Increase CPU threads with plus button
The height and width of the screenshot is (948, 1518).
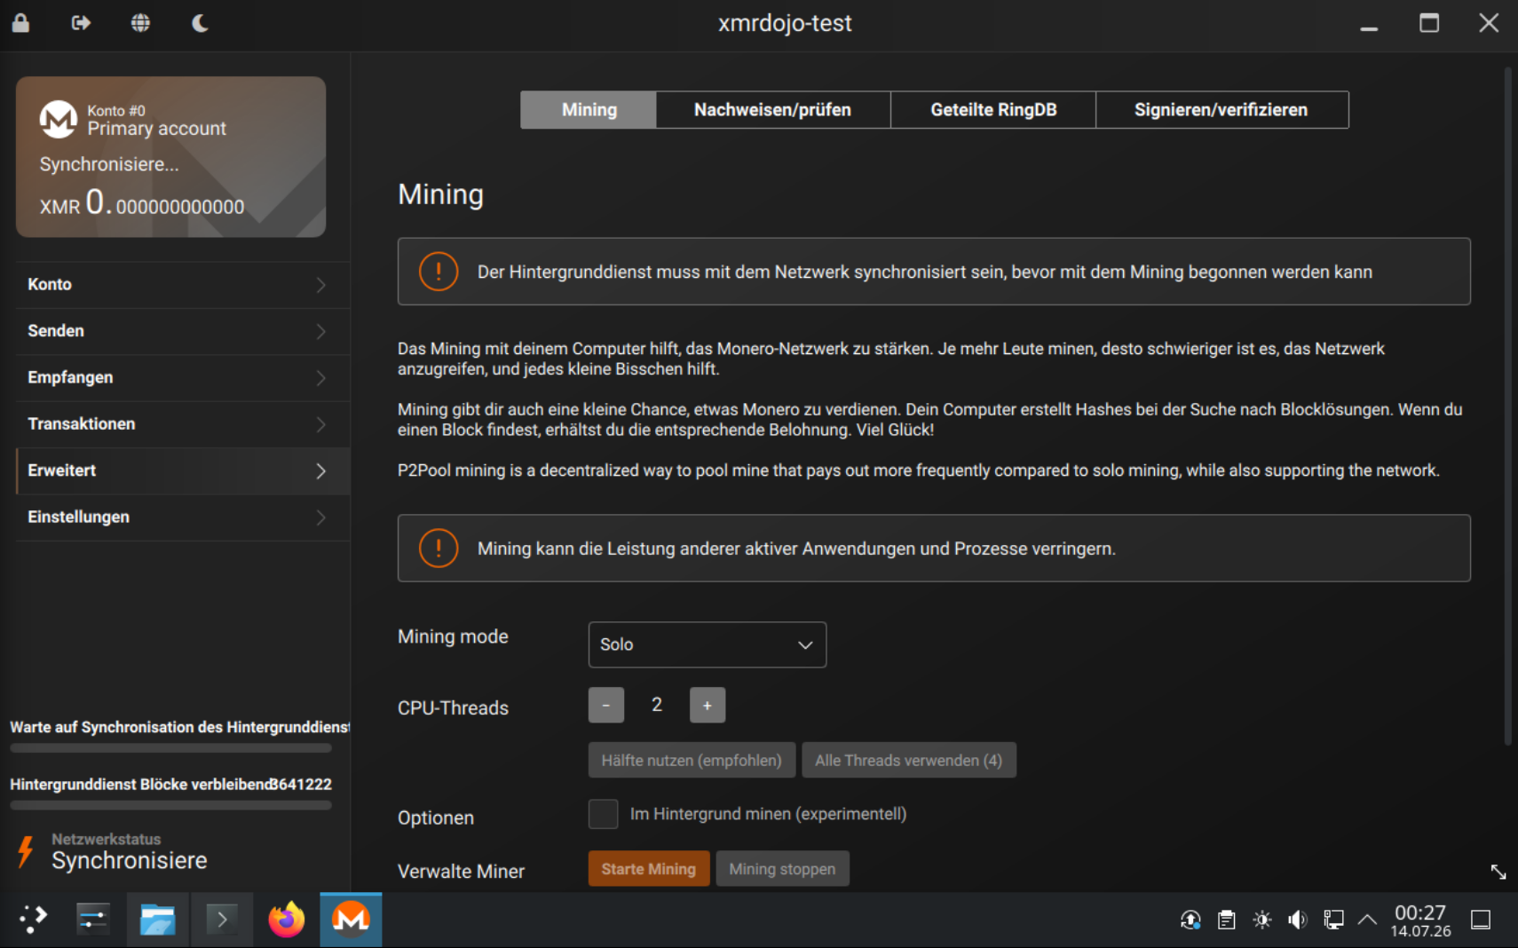708,706
